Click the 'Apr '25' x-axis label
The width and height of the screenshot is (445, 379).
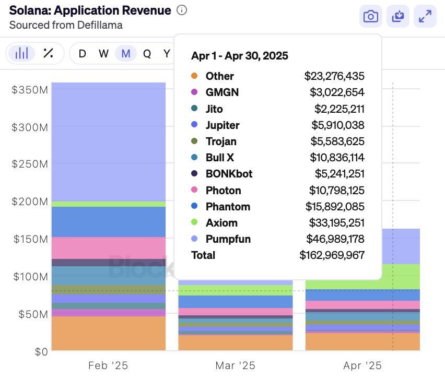pyautogui.click(x=362, y=365)
